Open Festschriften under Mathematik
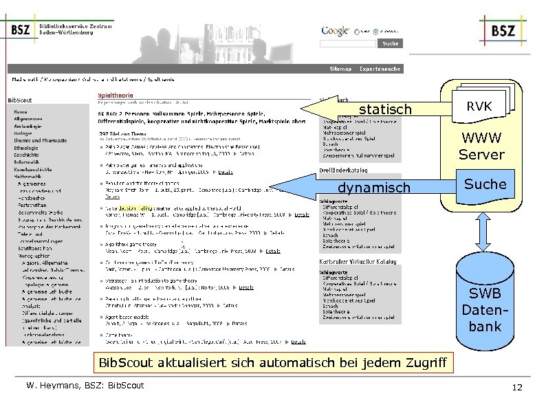Viewport: 546px width, 409px height. [32, 205]
